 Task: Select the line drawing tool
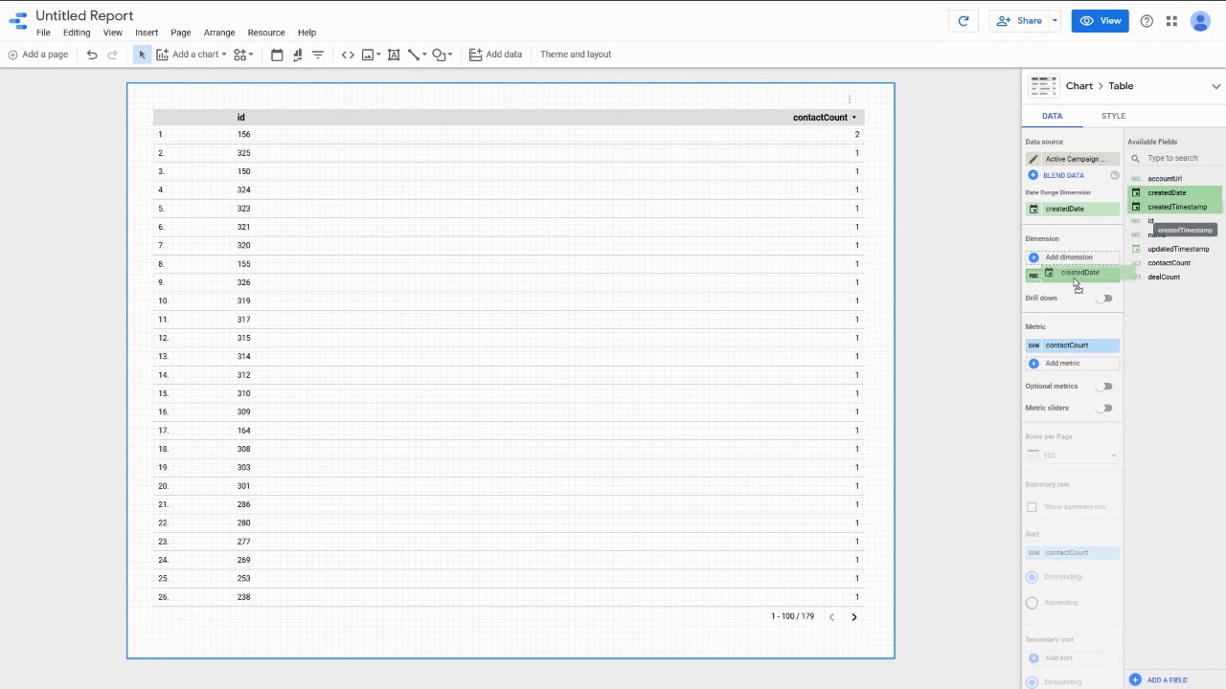point(414,55)
